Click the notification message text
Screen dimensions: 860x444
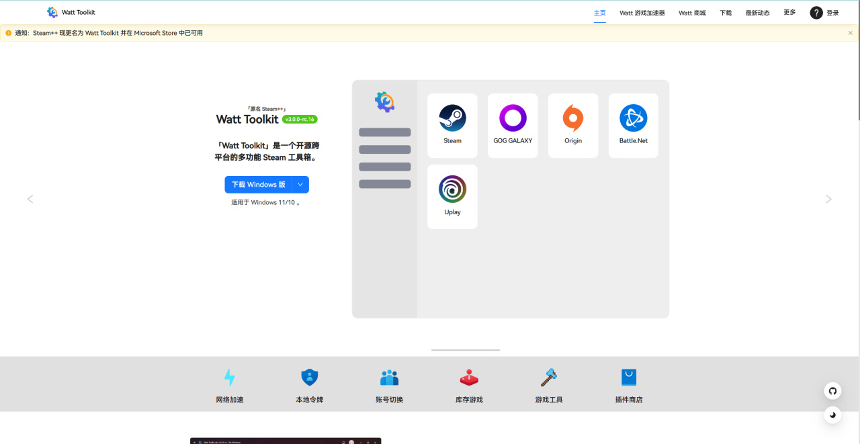click(109, 33)
